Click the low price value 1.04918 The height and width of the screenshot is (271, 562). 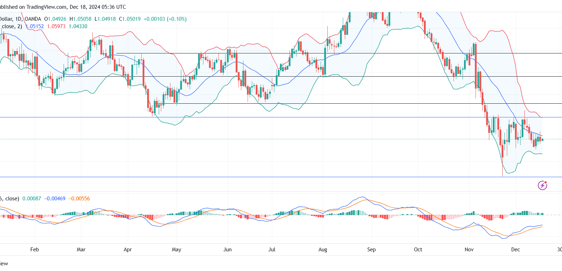click(x=106, y=19)
